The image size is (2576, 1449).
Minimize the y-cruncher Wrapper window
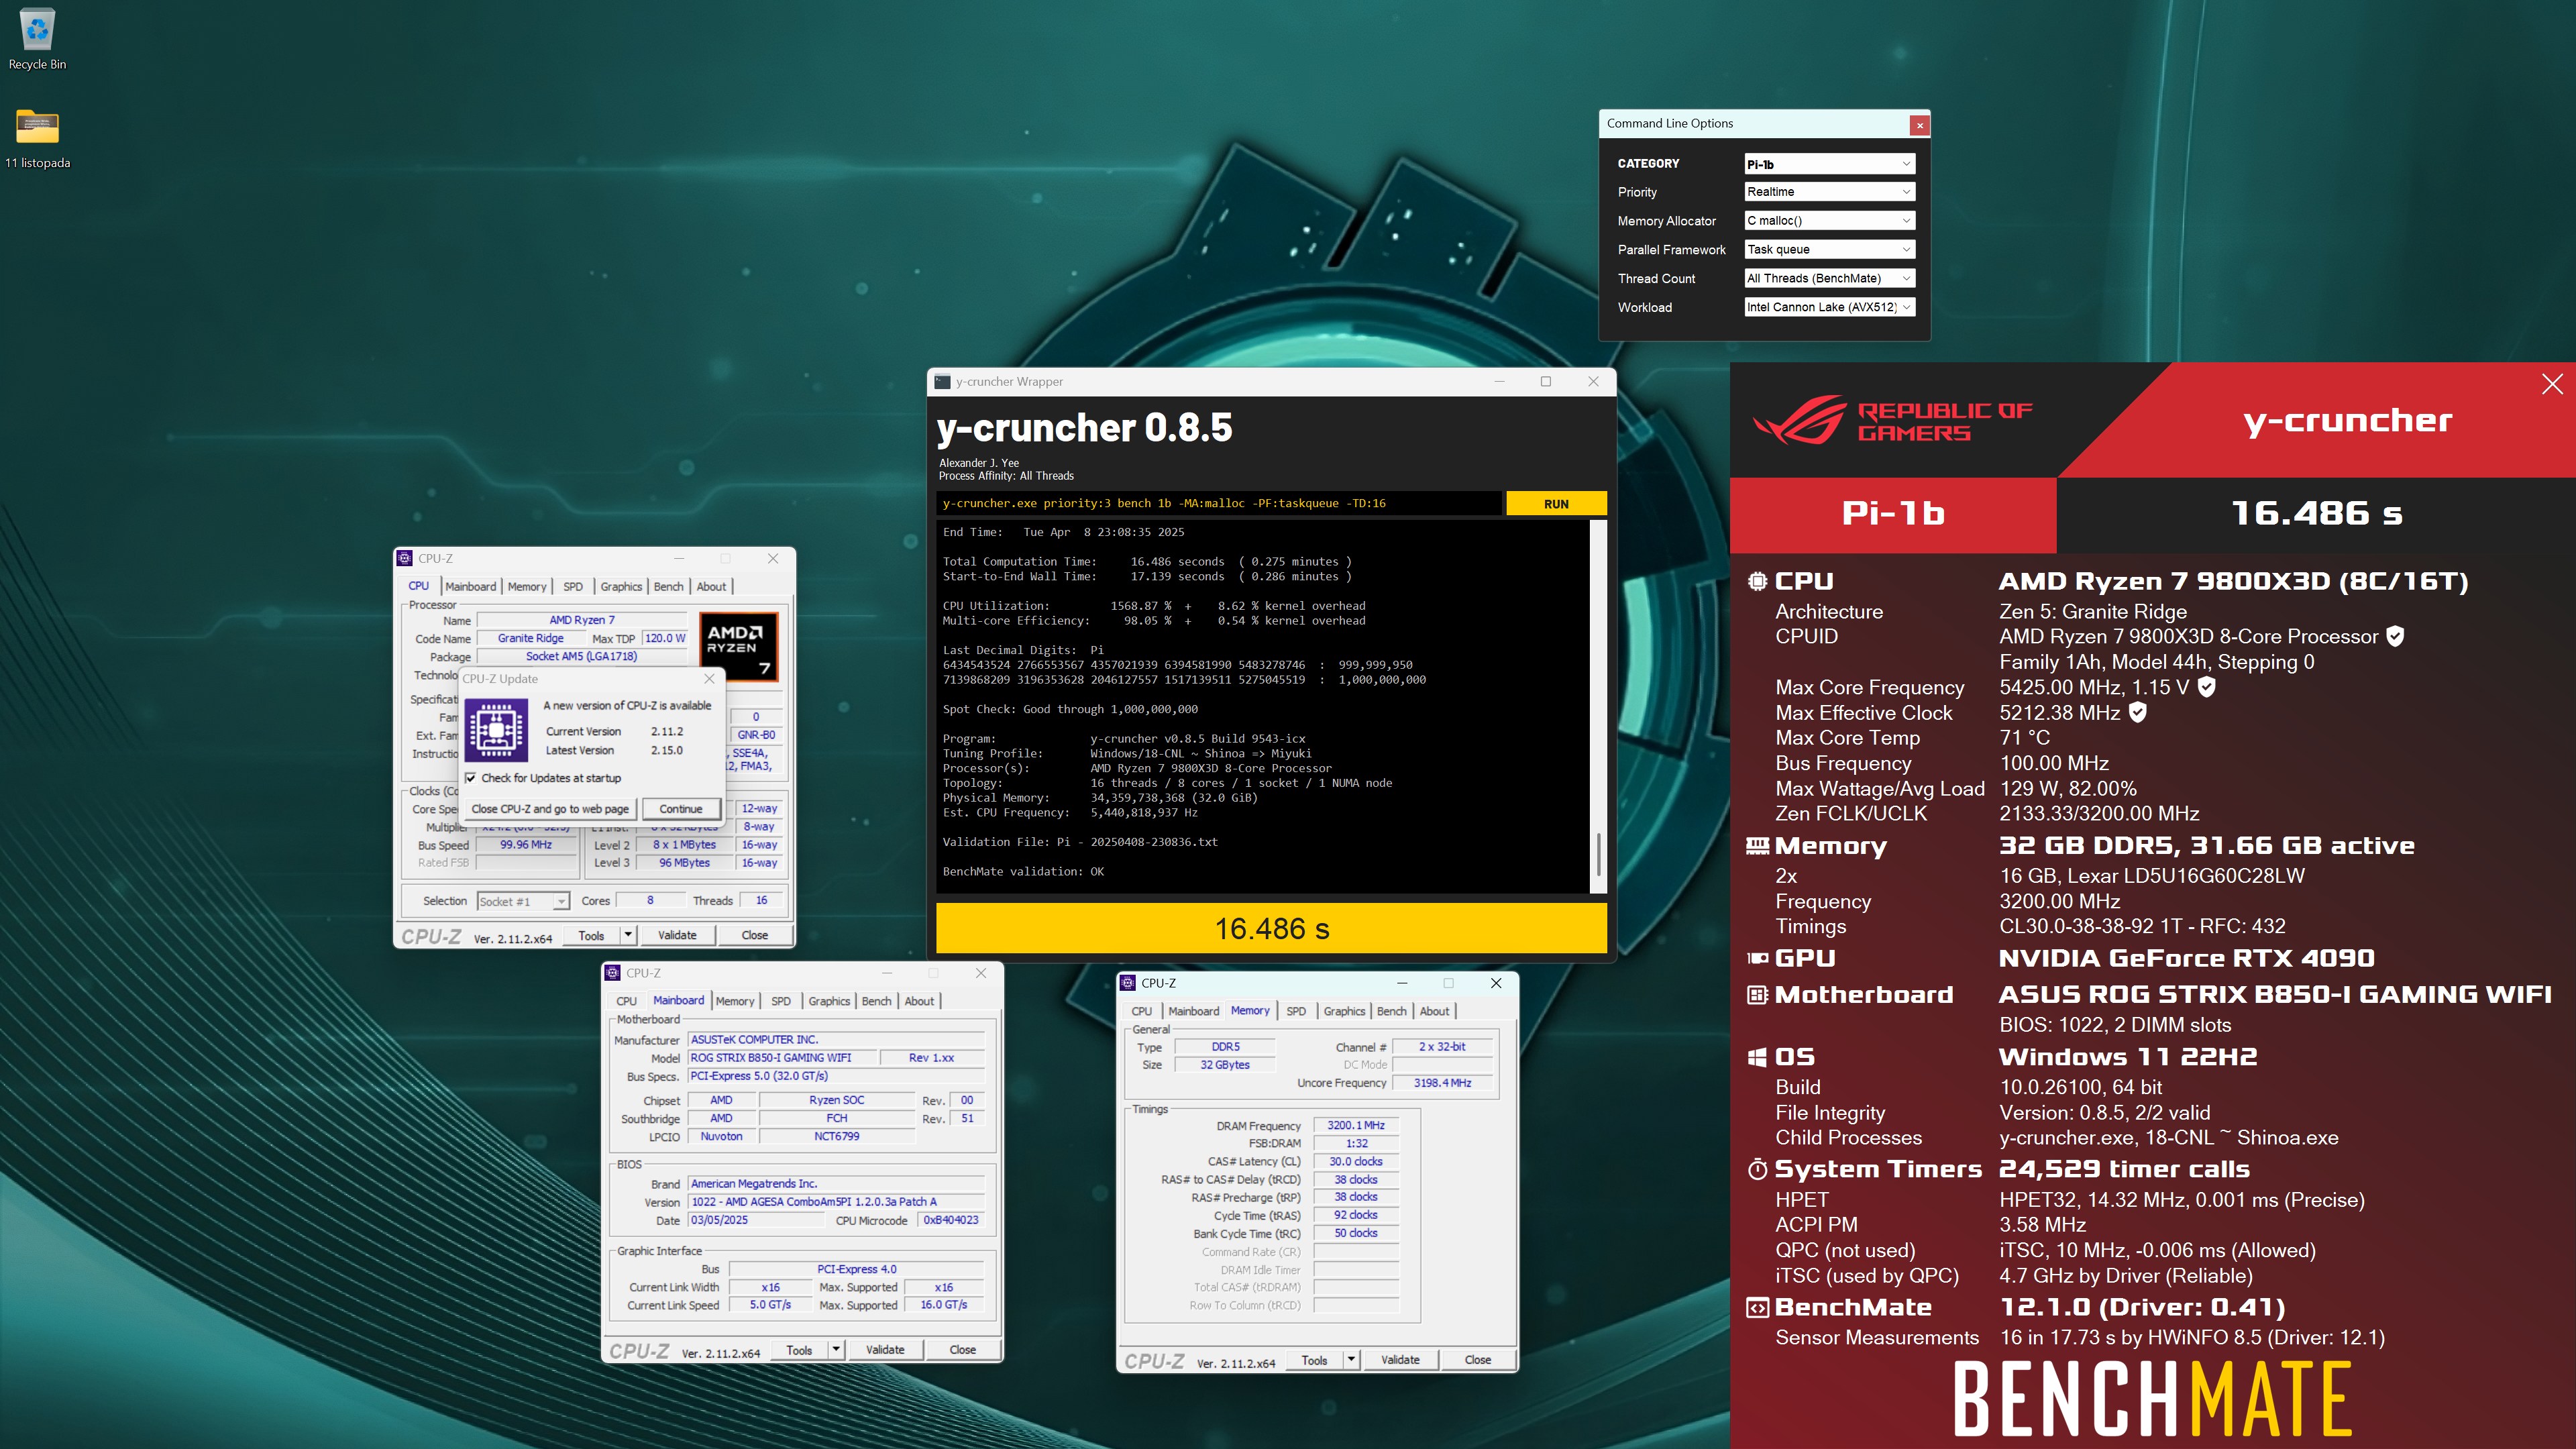click(1499, 381)
